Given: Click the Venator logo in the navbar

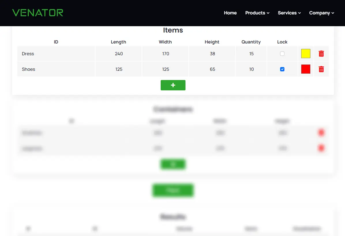Looking at the screenshot, I should click(x=37, y=13).
